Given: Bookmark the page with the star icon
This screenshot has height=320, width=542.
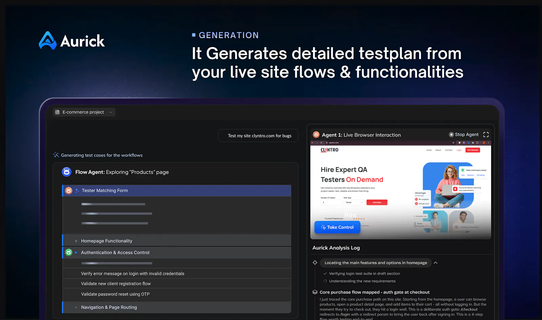Looking at the screenshot, I should [453, 143].
